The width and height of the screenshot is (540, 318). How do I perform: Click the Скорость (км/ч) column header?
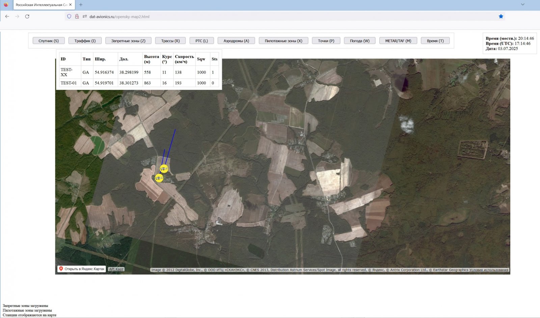(184, 59)
